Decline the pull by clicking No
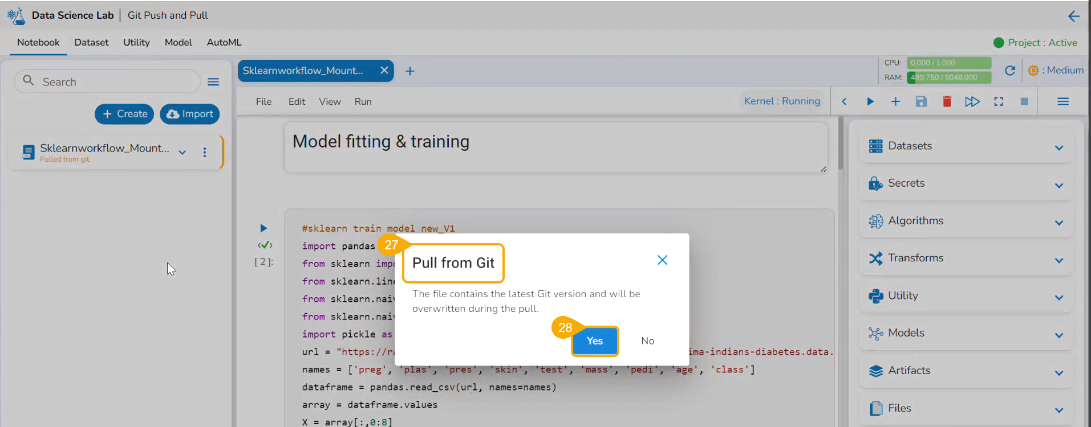The image size is (1091, 427). [647, 341]
